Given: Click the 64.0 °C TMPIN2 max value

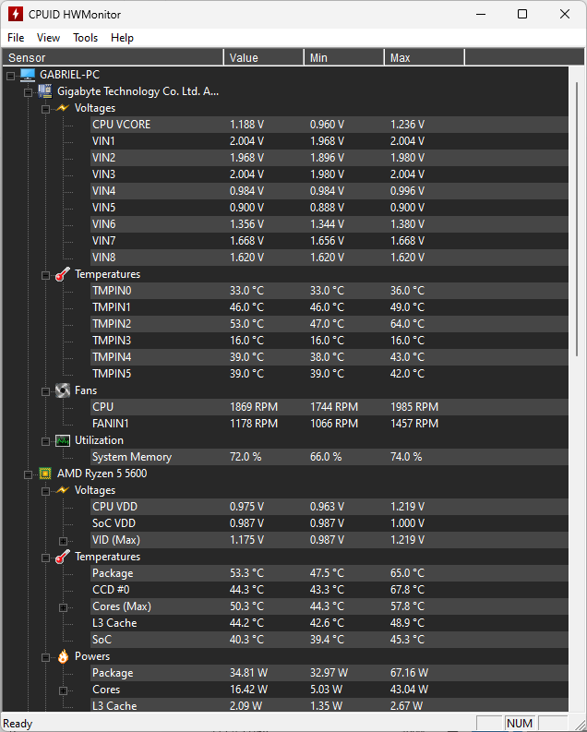Looking at the screenshot, I should pos(407,324).
